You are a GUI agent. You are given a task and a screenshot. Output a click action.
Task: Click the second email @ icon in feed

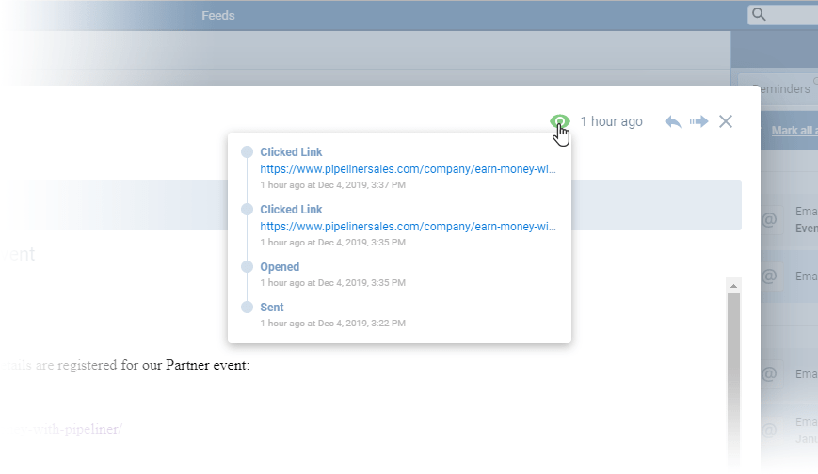[769, 276]
